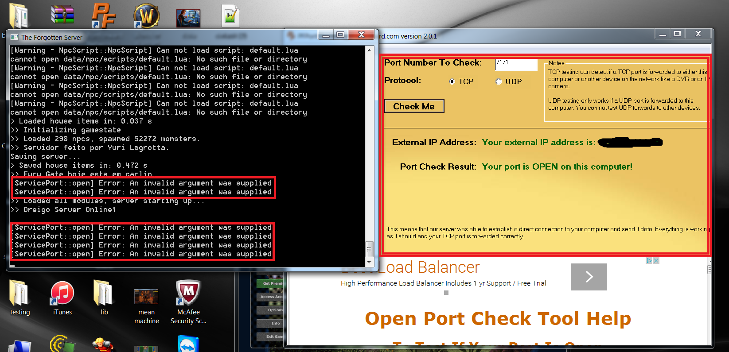Click 'Your external IP address is:' text
The width and height of the screenshot is (729, 352).
pos(539,143)
